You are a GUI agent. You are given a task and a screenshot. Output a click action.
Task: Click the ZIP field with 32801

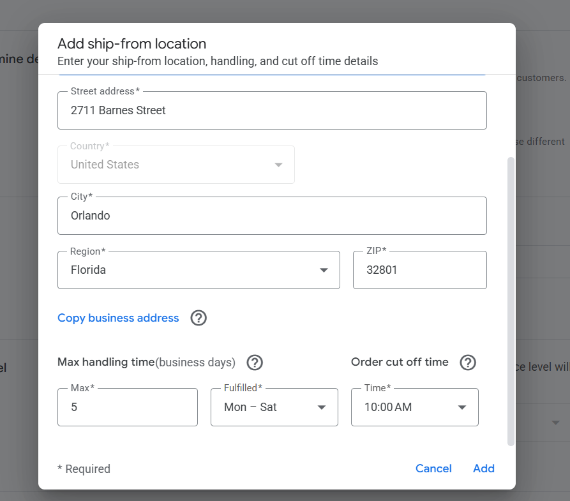click(420, 270)
